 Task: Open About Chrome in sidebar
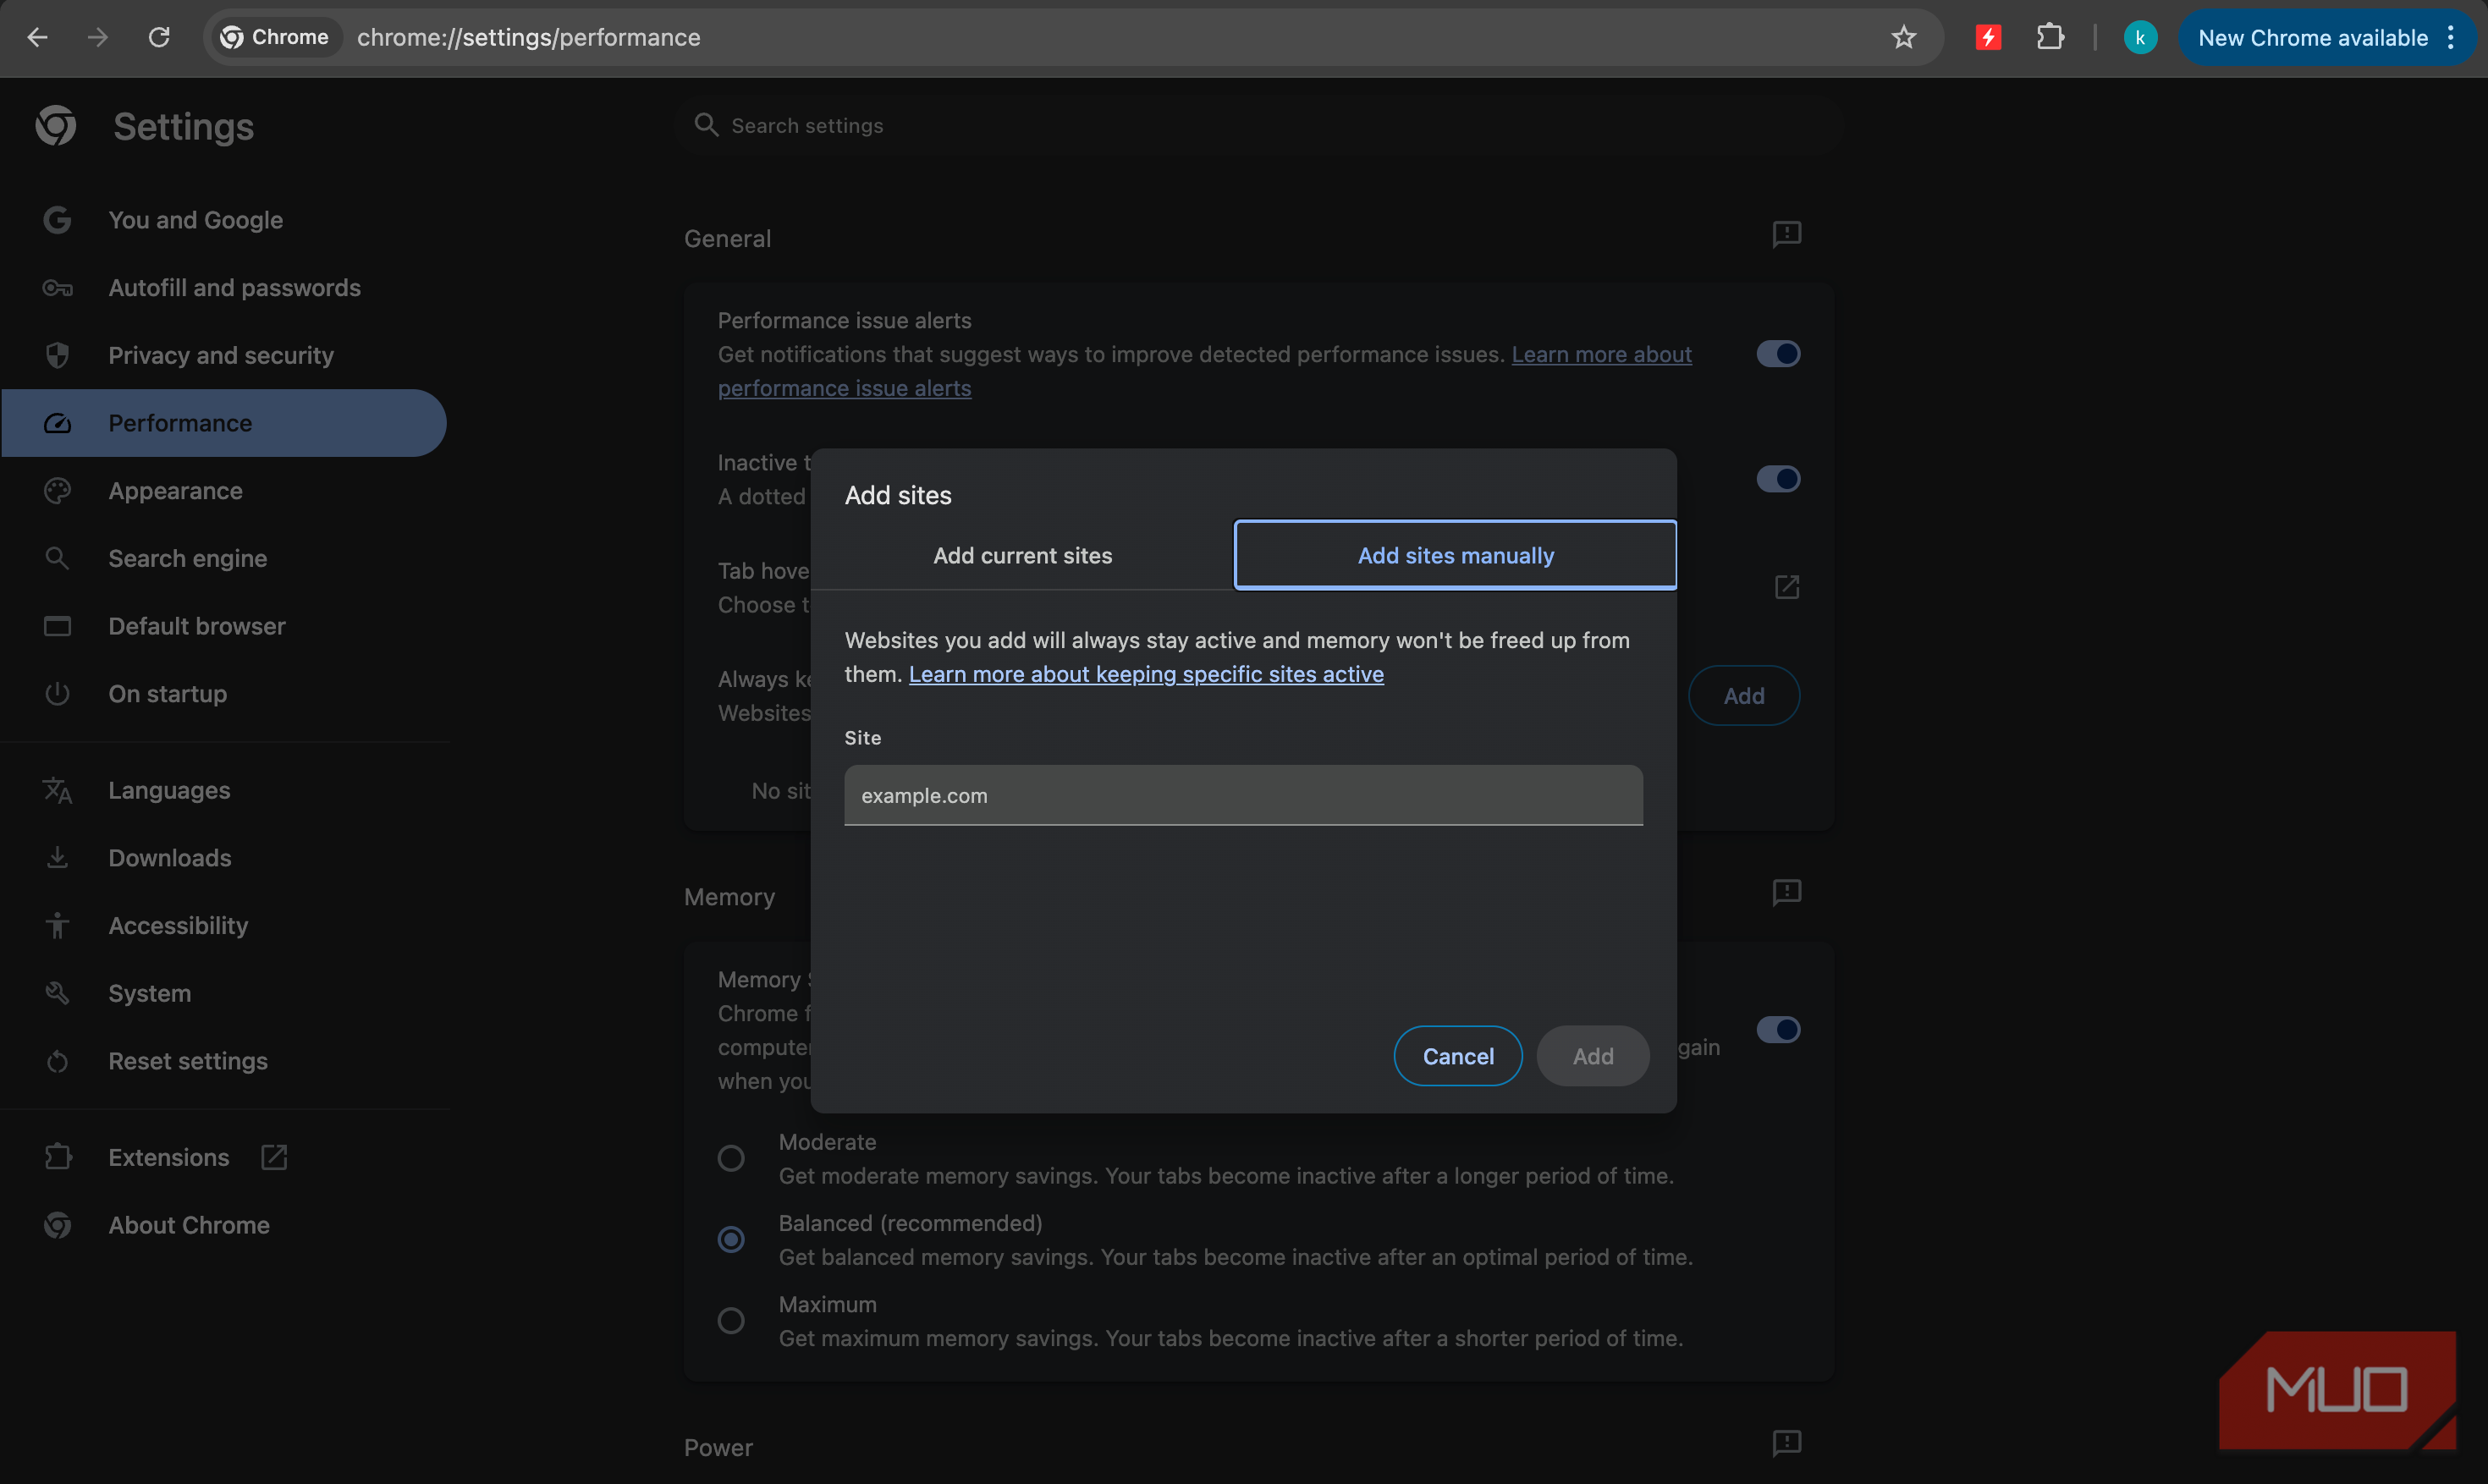pos(224,1225)
